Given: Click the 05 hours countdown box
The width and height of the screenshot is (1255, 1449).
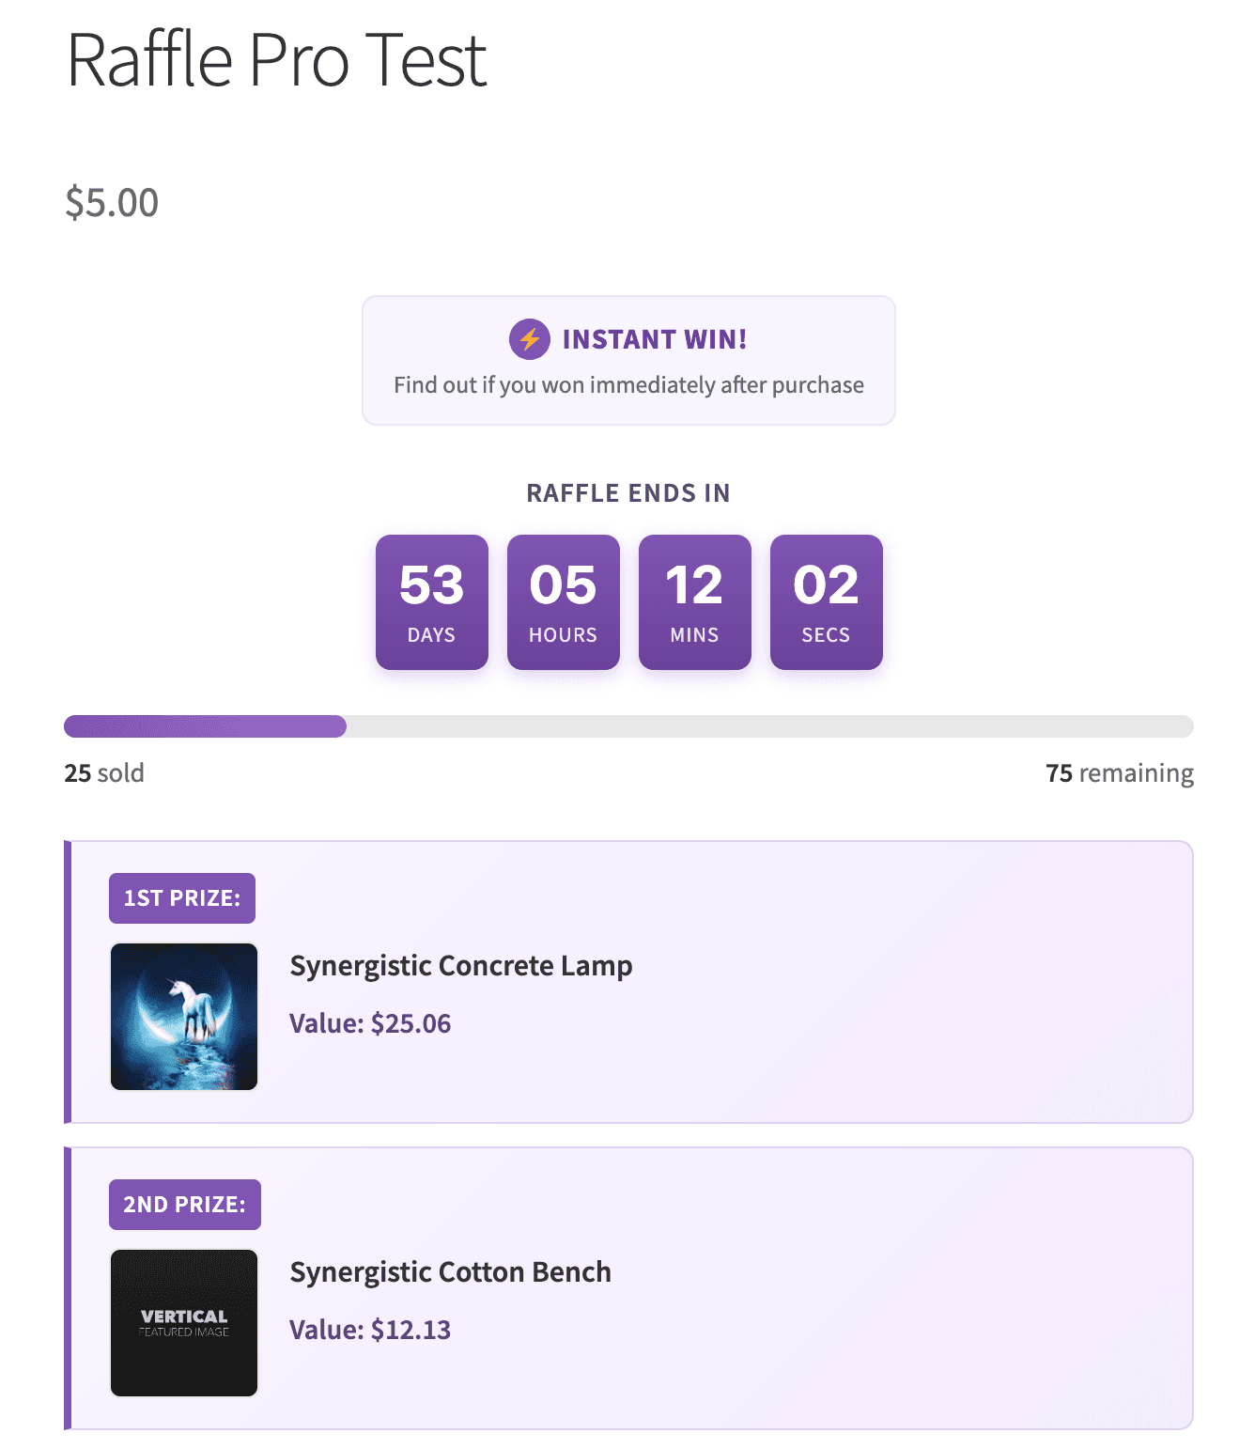Looking at the screenshot, I should (x=564, y=602).
